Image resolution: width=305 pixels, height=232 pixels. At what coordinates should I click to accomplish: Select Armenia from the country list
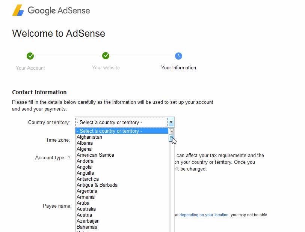point(122,197)
